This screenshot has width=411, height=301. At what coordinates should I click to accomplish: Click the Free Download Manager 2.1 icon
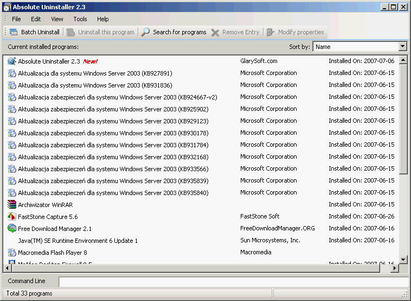click(x=12, y=229)
